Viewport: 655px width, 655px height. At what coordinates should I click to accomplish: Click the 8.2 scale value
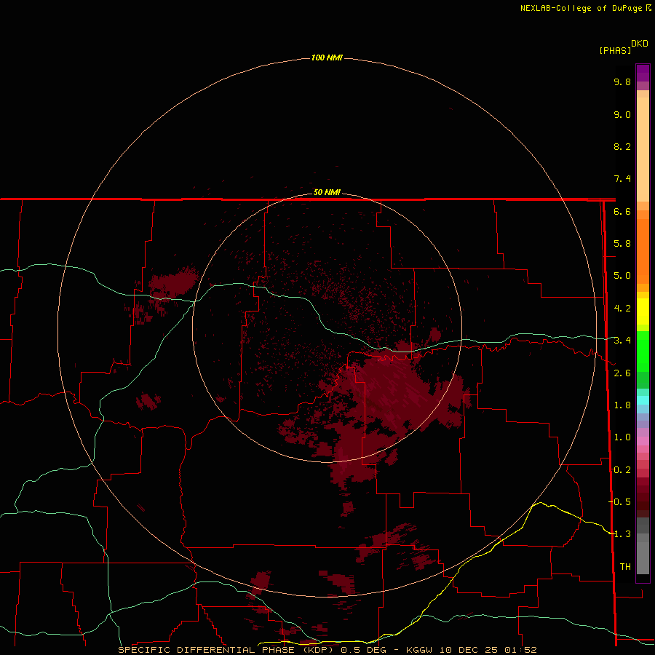(x=622, y=146)
